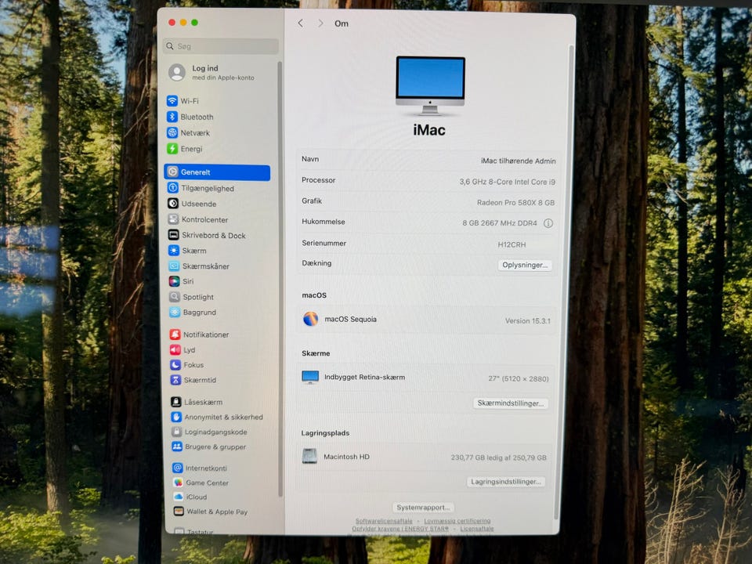
Task: Select the Baggrund wallpaper icon
Action: coord(175,313)
